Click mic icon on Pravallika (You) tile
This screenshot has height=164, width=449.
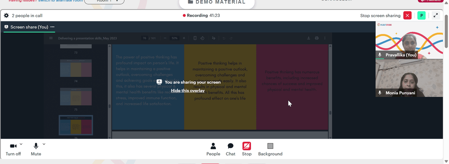click(x=380, y=55)
